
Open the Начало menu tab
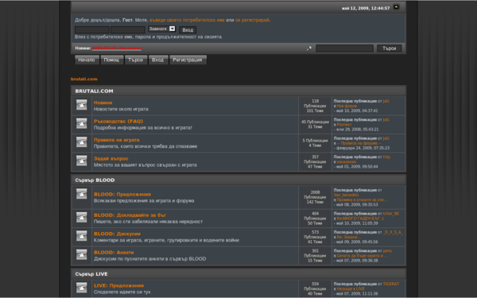(87, 60)
